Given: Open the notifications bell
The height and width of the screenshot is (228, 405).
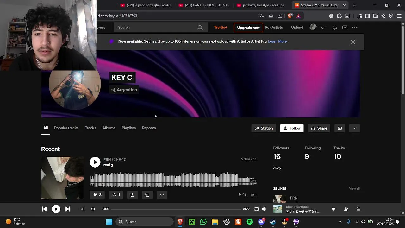Looking at the screenshot, I should click(x=334, y=28).
